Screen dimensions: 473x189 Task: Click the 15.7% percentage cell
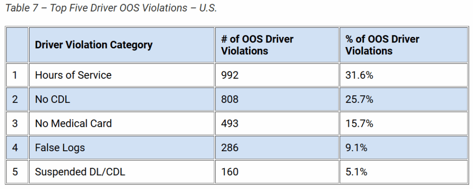click(x=359, y=124)
